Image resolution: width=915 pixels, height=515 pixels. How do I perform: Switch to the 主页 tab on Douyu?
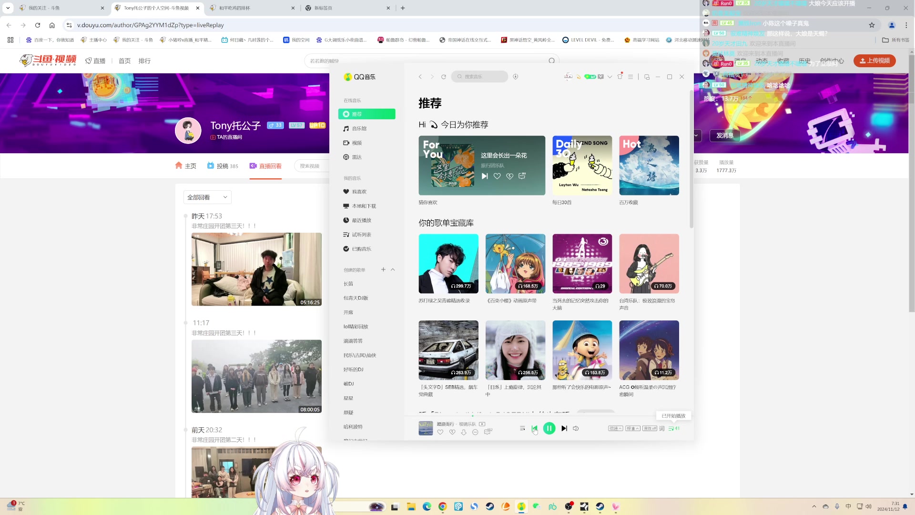[x=186, y=166]
